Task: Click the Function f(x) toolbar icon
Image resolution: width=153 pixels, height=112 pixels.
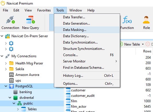Action: [127, 20]
